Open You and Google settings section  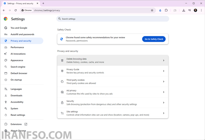point(22,28)
